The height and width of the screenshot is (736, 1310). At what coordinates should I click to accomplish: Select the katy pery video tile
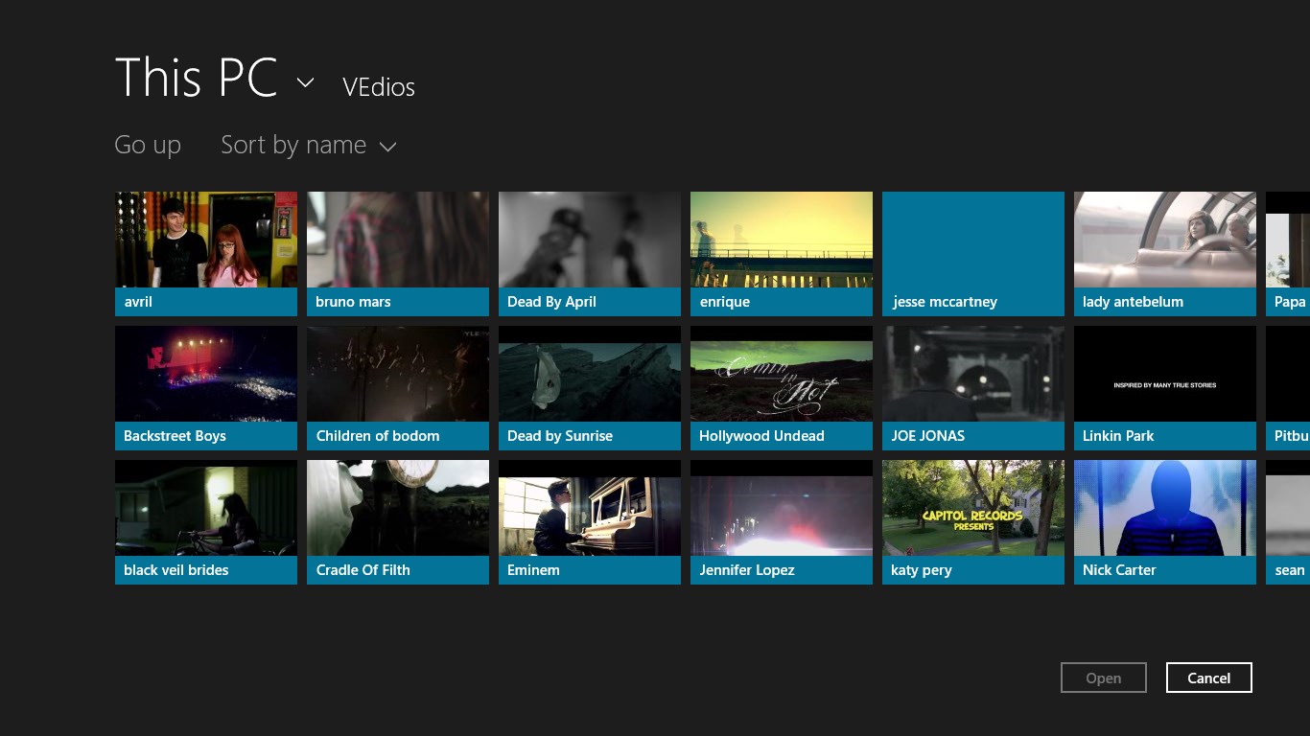pyautogui.click(x=973, y=522)
